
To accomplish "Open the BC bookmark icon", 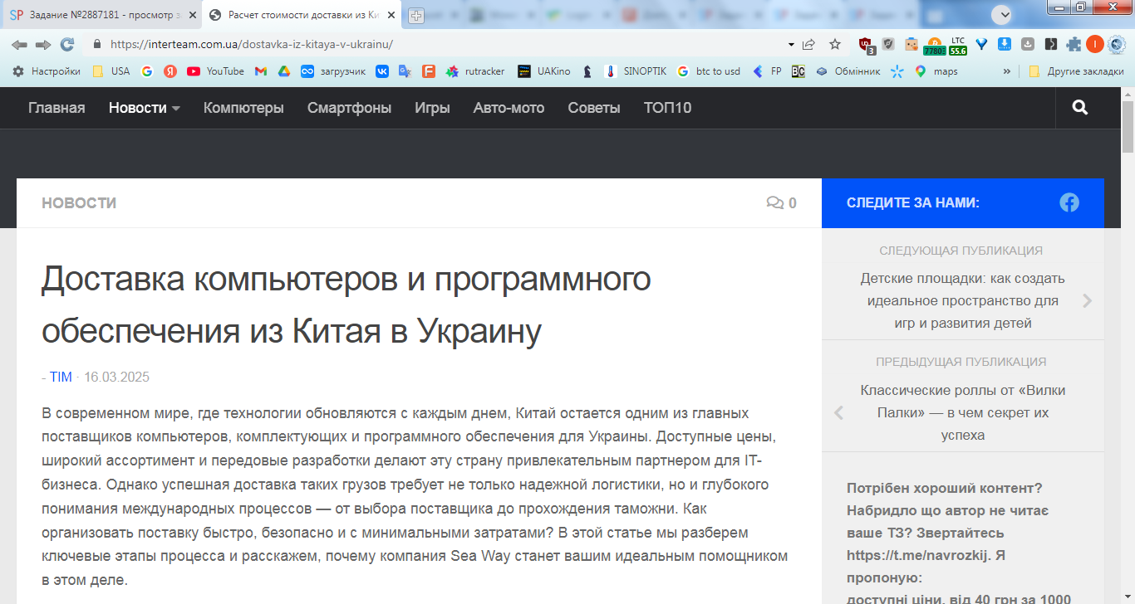I will pyautogui.click(x=798, y=71).
